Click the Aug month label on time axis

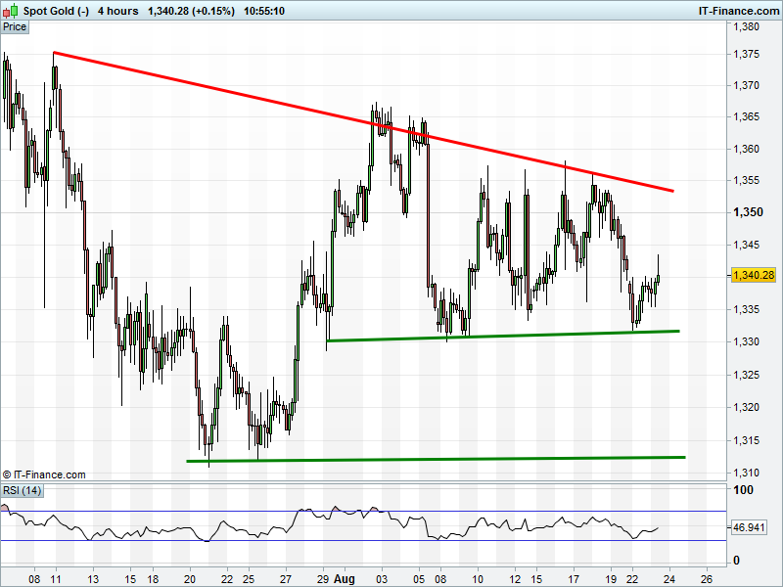coord(345,579)
